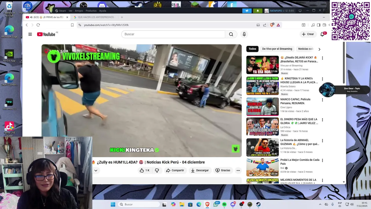
Task: Reload the page in Brave
Action: [38, 25]
